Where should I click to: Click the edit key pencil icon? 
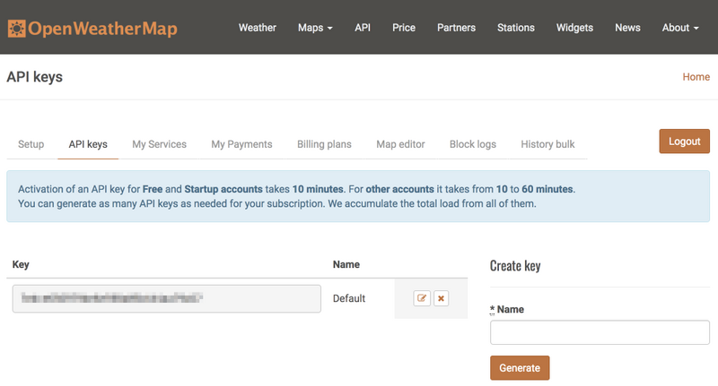click(x=422, y=298)
